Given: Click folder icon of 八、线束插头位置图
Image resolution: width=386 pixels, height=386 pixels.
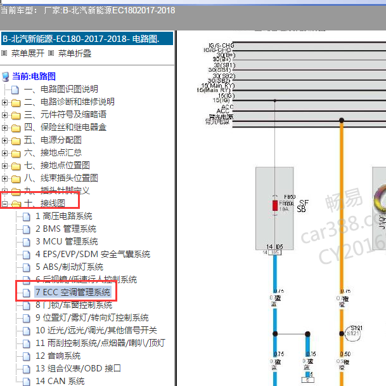Looking at the screenshot, I should point(16,178).
